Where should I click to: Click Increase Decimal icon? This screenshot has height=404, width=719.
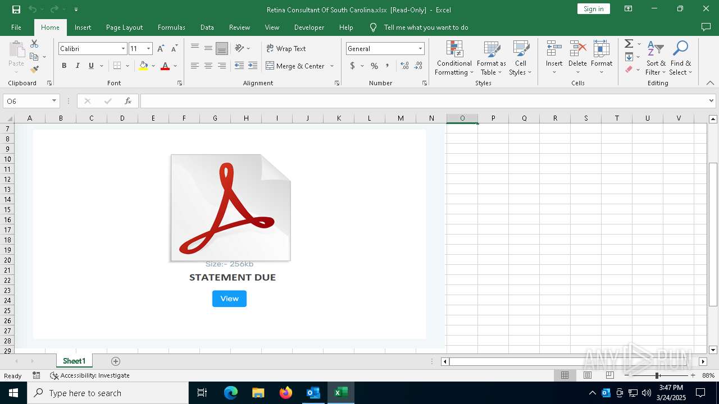(404, 66)
